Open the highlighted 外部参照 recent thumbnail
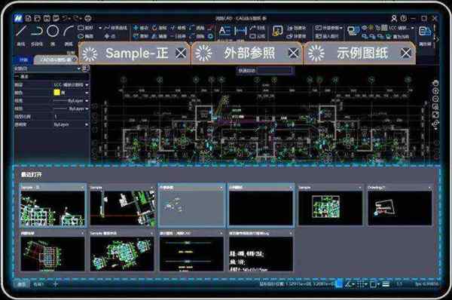The height and width of the screenshot is (300, 452). (x=191, y=205)
